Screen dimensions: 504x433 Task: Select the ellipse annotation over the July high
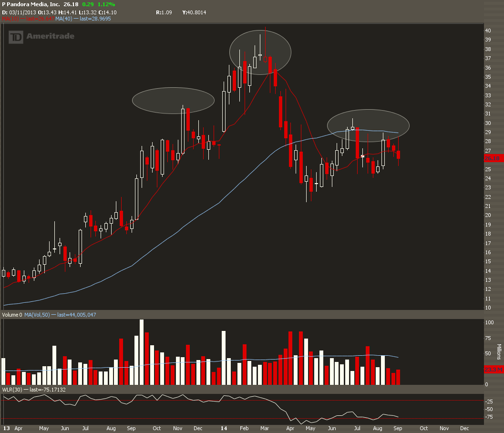click(369, 125)
